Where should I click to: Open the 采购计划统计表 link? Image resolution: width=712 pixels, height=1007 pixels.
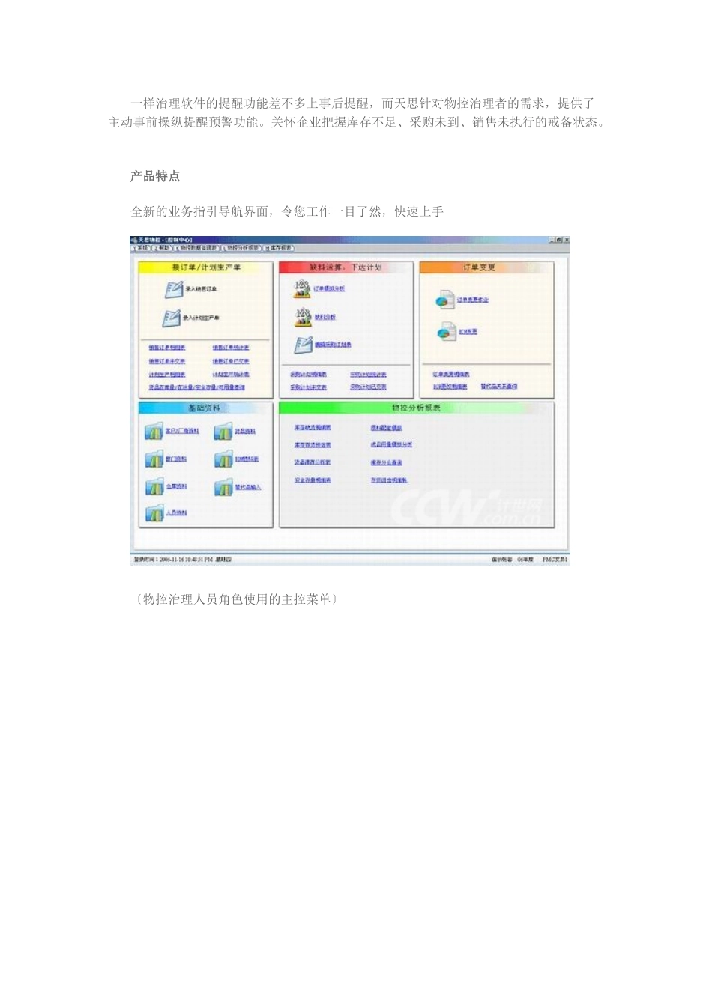[368, 375]
